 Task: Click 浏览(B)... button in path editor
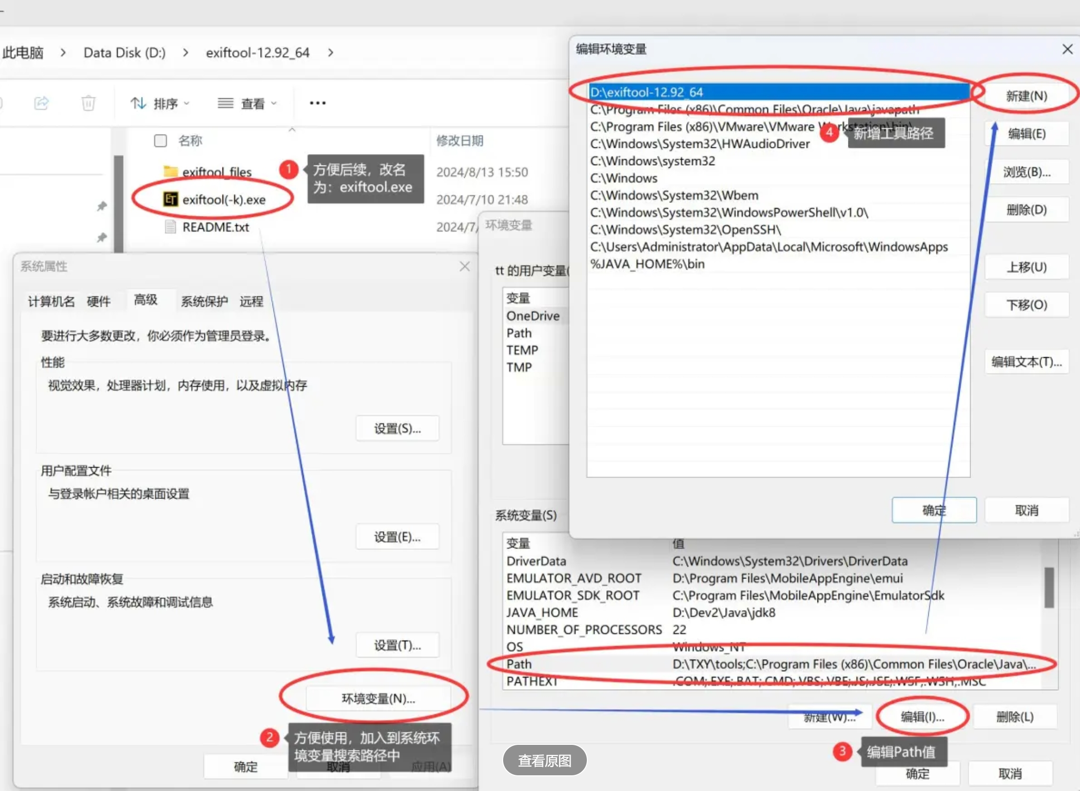(x=1026, y=172)
